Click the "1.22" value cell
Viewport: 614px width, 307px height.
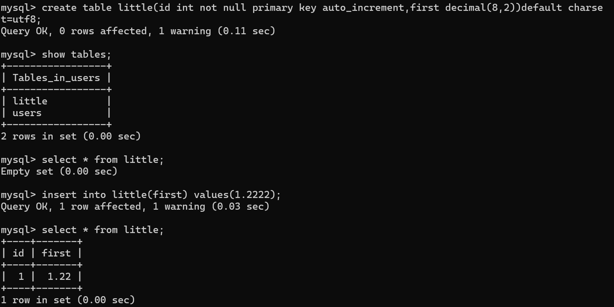point(59,277)
